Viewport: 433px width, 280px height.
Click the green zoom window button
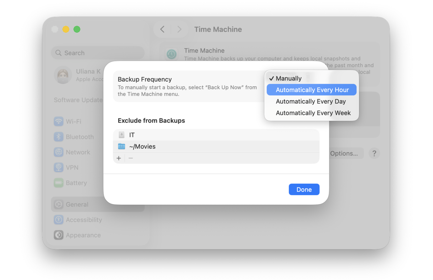click(77, 29)
